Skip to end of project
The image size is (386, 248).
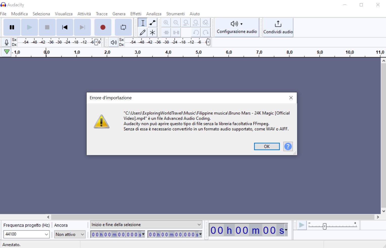tap(82, 27)
